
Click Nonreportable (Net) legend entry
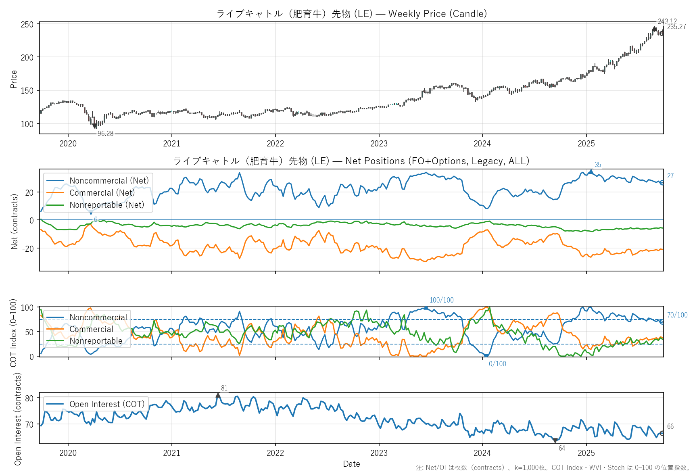coord(106,205)
